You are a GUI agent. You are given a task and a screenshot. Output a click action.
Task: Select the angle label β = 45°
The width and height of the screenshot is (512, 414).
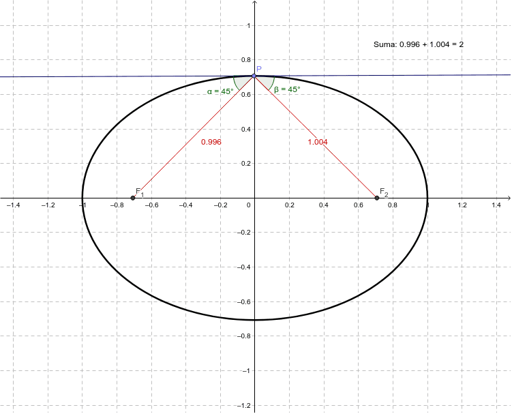(x=287, y=89)
